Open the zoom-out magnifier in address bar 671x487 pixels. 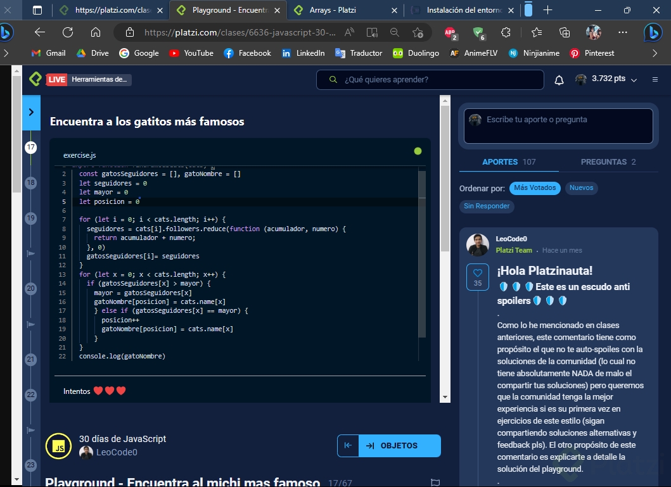395,32
